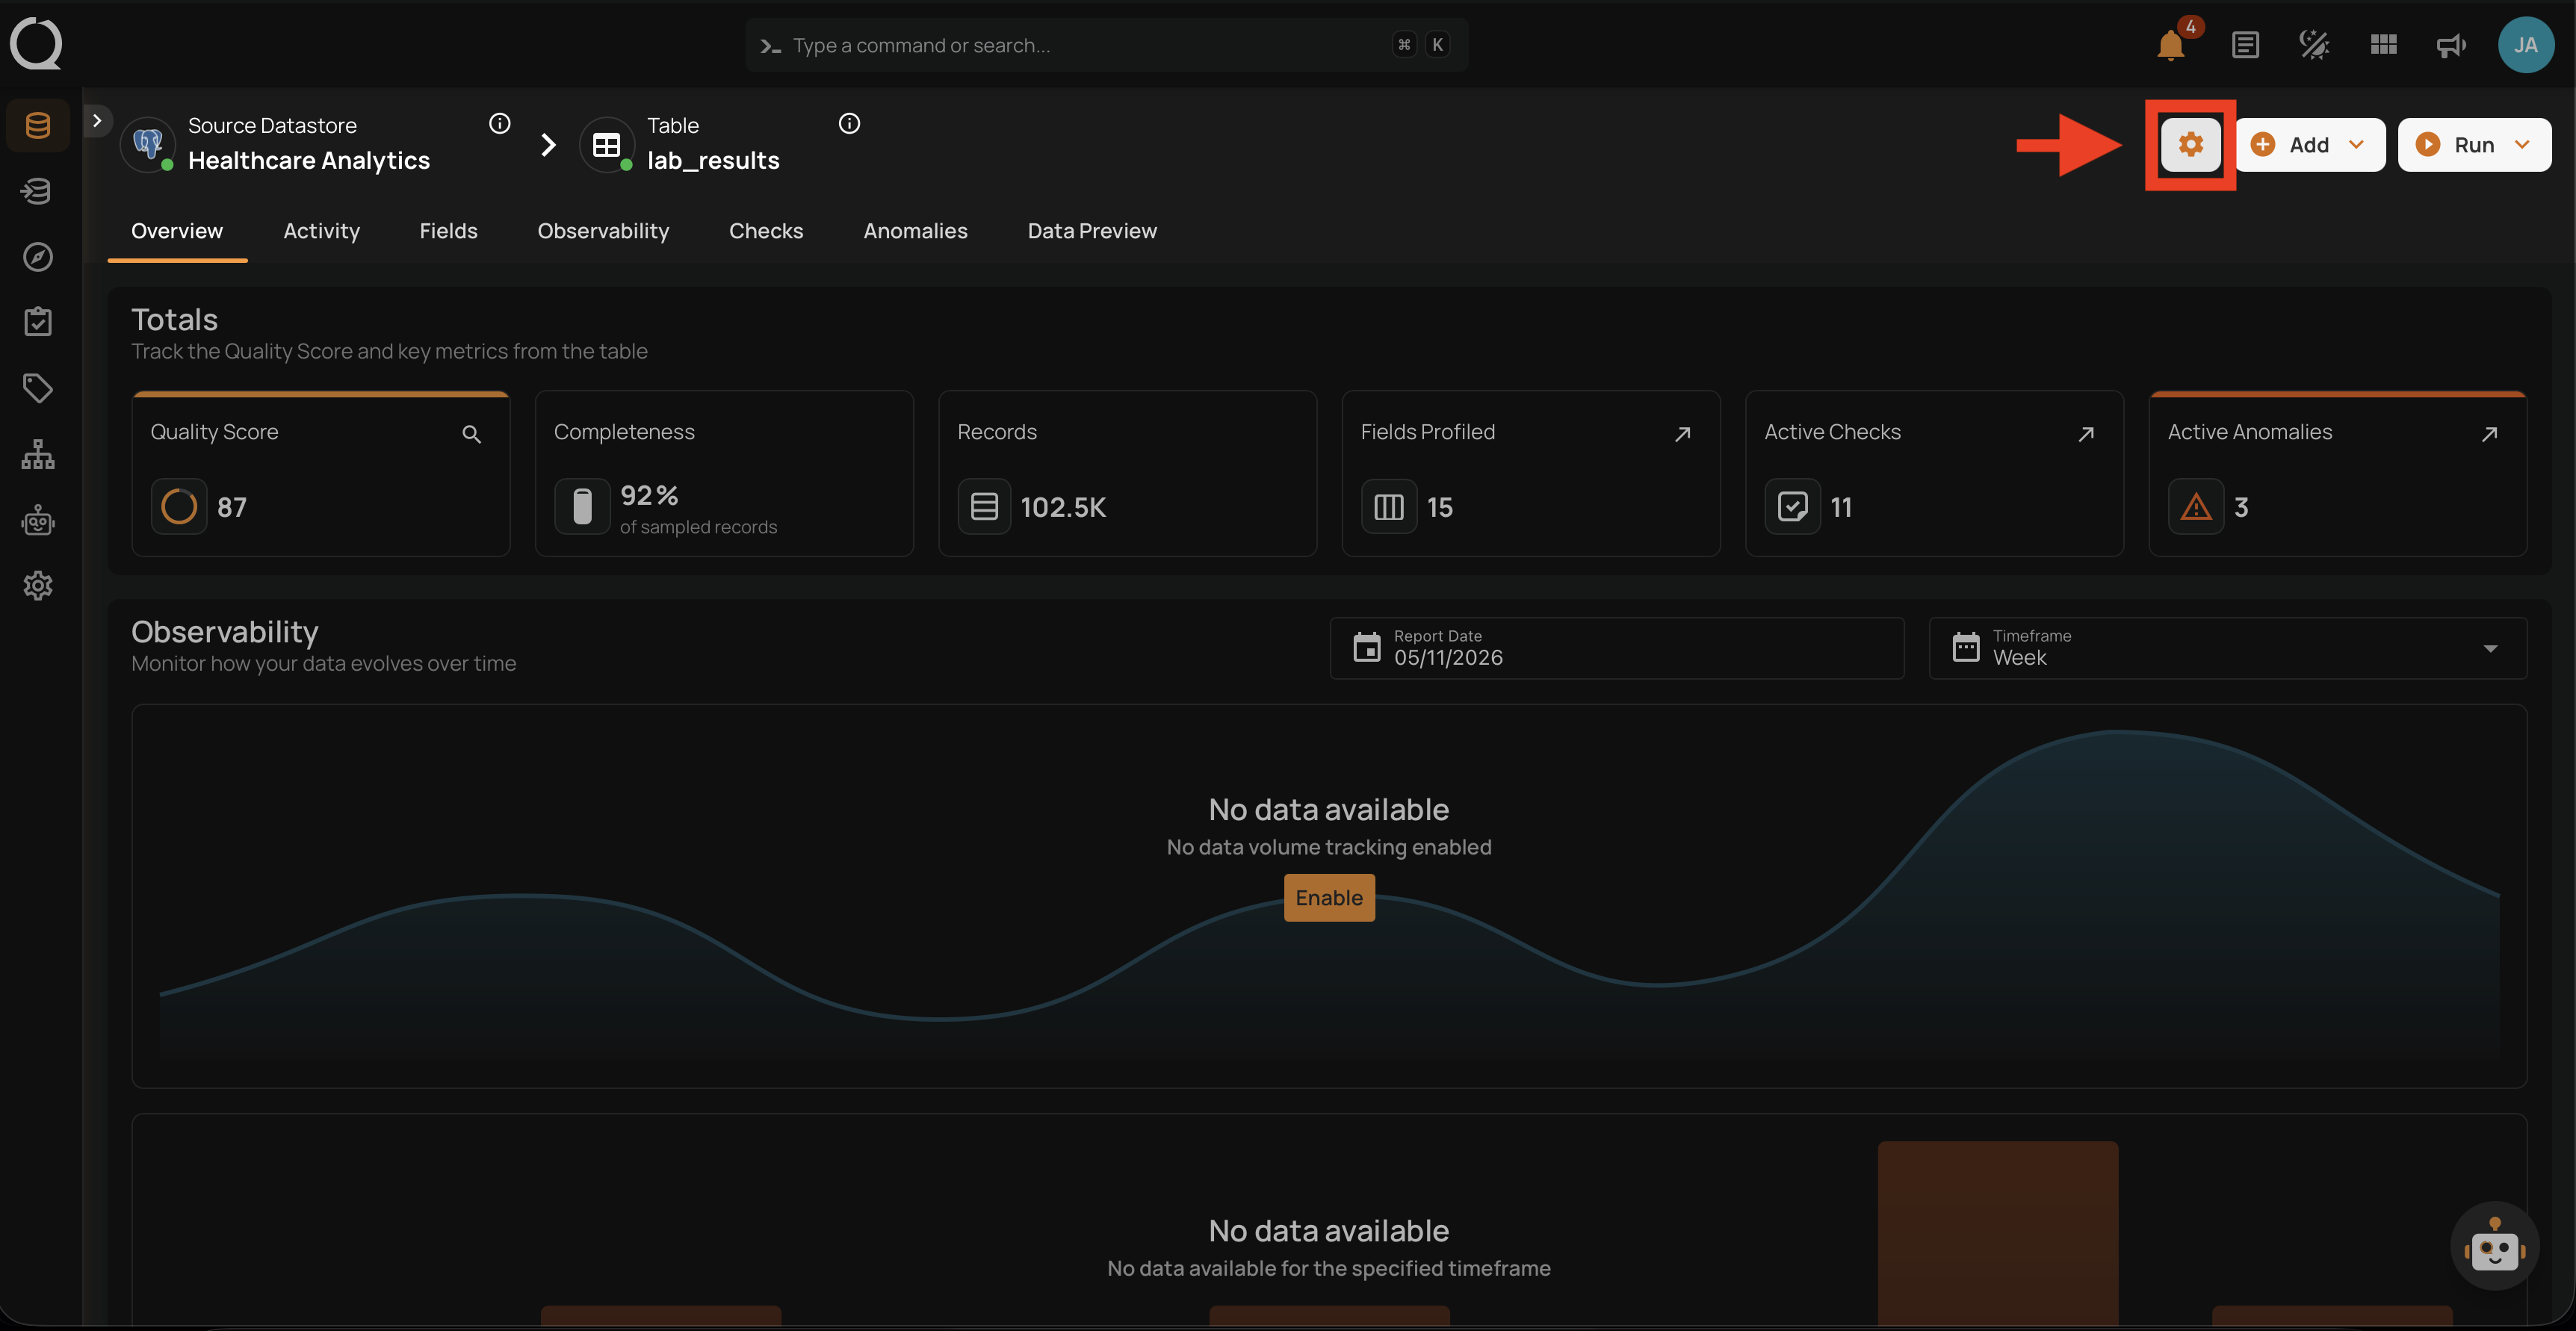Click Healthcare Analytics datastore name
The width and height of the screenshot is (2576, 1331).
(308, 161)
